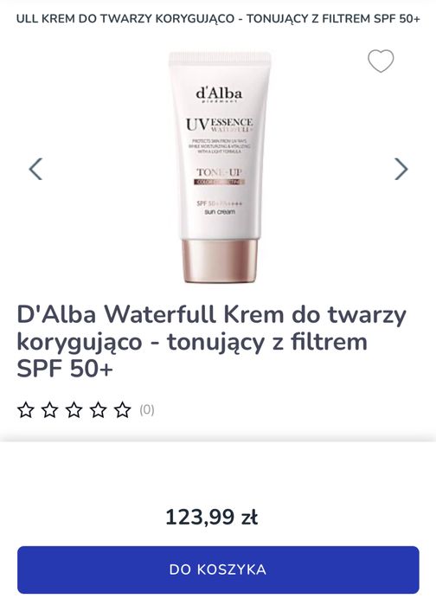This screenshot has height=605, width=436.
Task: Select the D'Alba Waterfull product title
Action: (x=211, y=342)
